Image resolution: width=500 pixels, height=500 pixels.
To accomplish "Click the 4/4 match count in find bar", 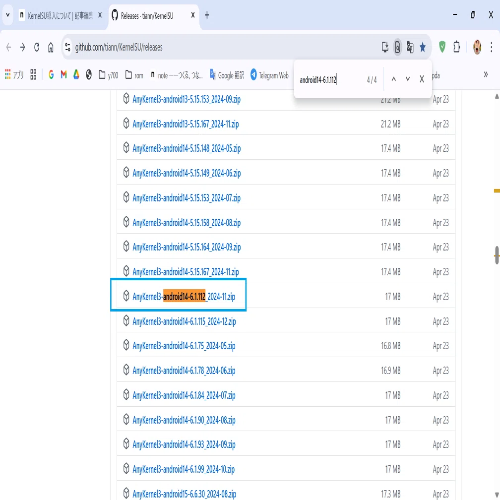I will click(x=372, y=80).
